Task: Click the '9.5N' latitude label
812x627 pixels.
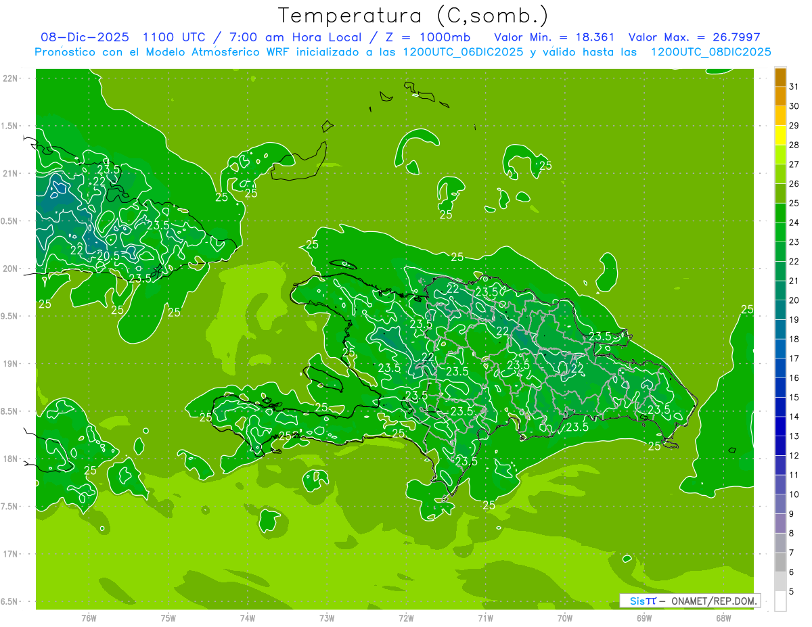Action: click(x=10, y=316)
